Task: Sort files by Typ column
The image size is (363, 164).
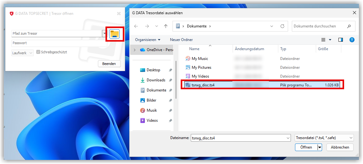Action: [283, 49]
